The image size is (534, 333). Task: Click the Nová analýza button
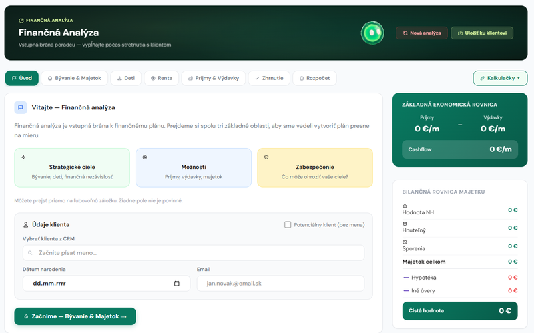pos(422,33)
